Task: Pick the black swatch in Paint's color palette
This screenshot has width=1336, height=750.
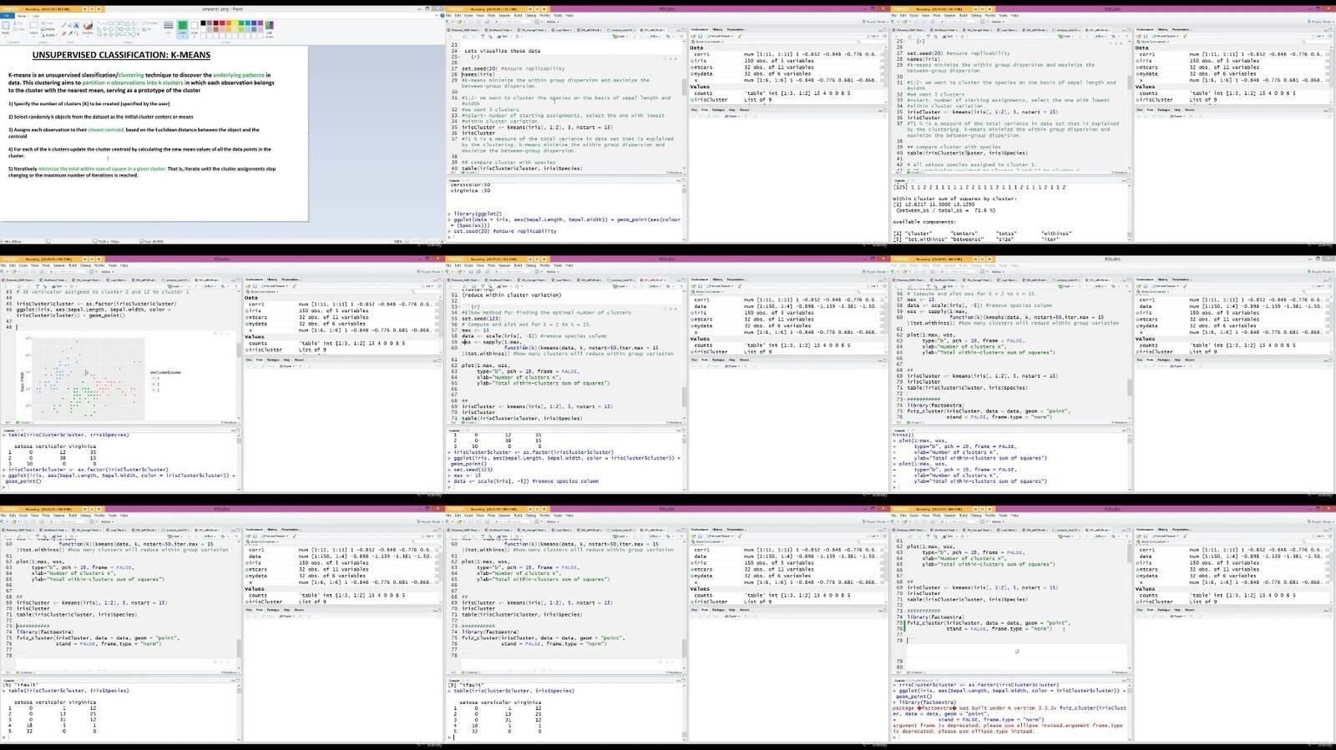Action: pyautogui.click(x=203, y=23)
